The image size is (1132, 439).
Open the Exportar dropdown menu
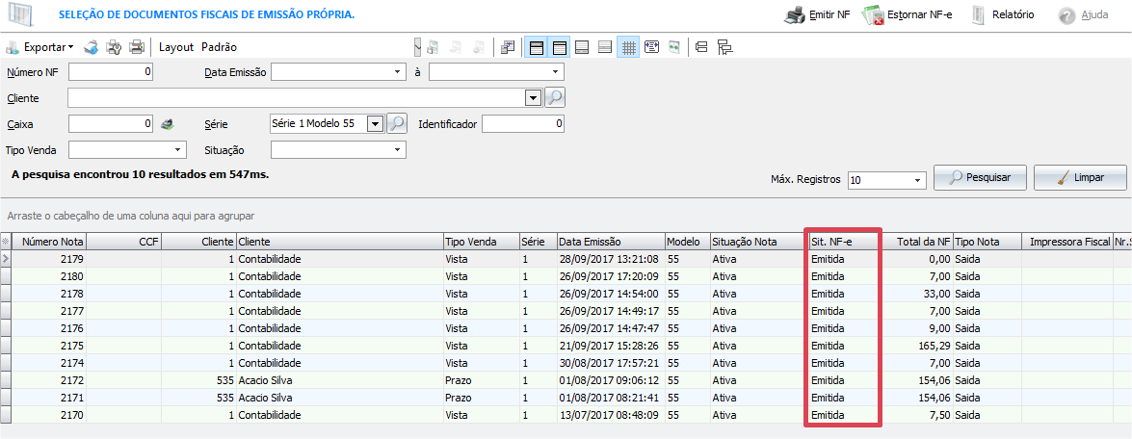(40, 47)
